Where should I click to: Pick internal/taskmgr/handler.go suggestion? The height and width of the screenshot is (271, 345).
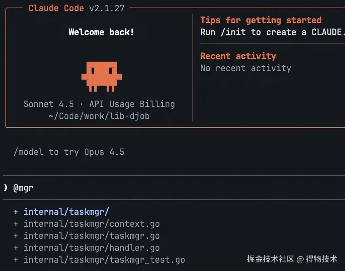(92, 248)
